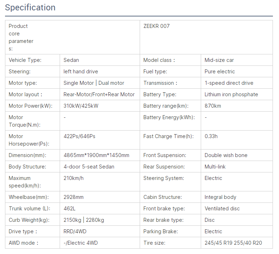Click the 310kW/425kW motor power value
279x254 pixels.
81,106
